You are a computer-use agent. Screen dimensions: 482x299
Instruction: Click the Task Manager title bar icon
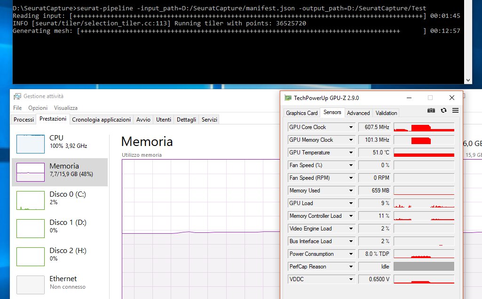[x=17, y=96]
